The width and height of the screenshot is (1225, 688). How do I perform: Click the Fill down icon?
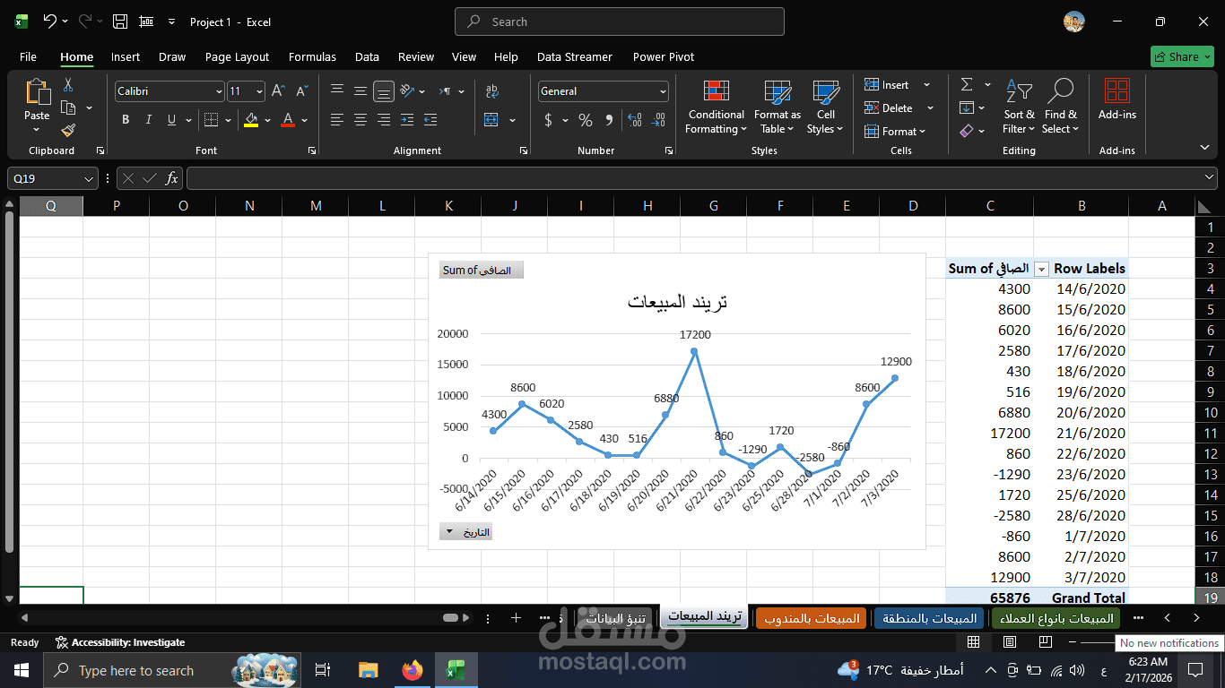point(967,108)
